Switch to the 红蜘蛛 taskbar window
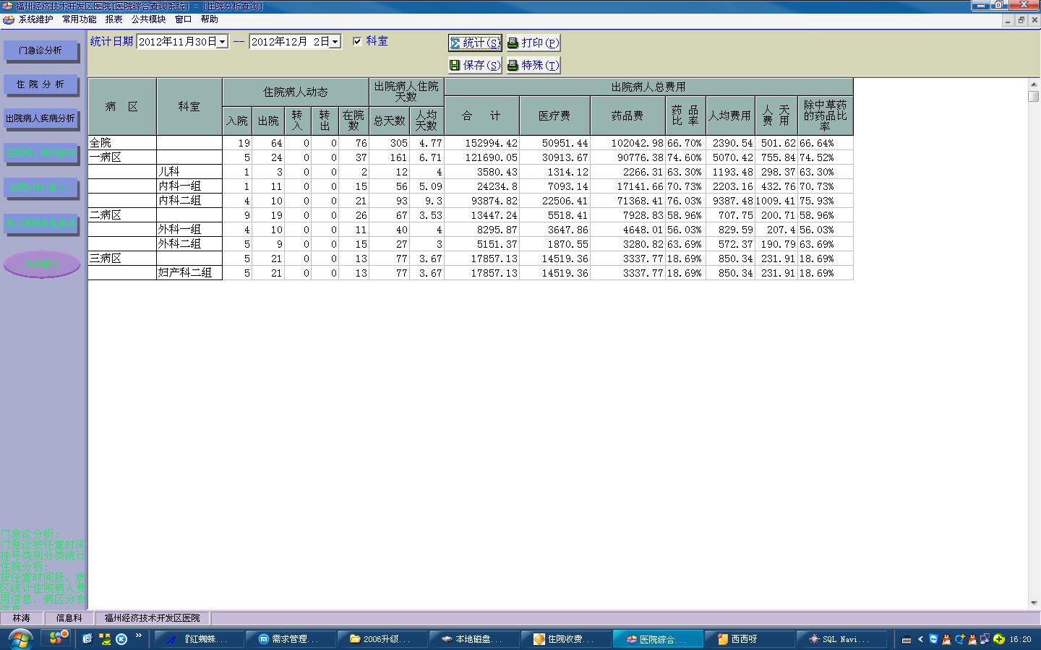Image resolution: width=1041 pixels, height=650 pixels. click(x=199, y=639)
